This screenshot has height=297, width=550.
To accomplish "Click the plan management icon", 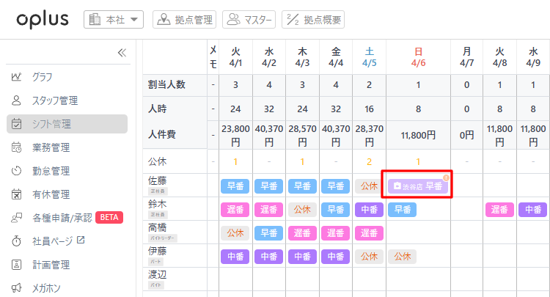I will click(x=17, y=265).
